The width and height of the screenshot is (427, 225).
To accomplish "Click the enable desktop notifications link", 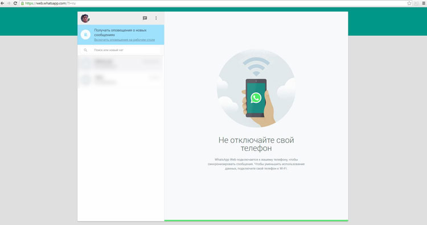I will (125, 40).
